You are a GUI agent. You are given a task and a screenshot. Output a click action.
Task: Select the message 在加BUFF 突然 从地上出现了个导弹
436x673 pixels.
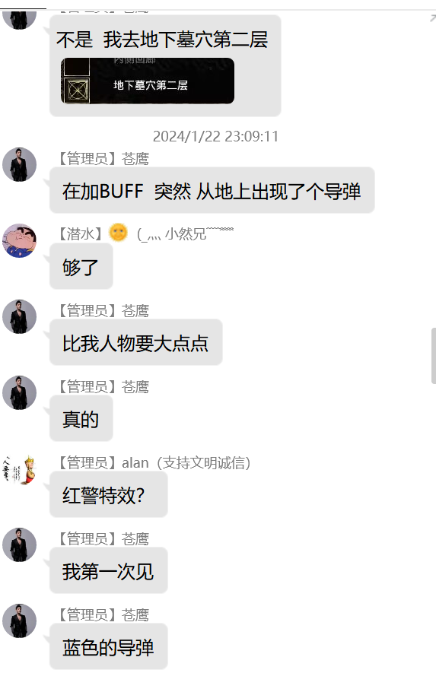coord(212,191)
